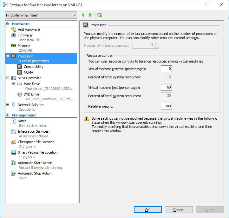Select the Add Hardware icon
Image resolution: width=229 pixels, height=218 pixels.
14,30
